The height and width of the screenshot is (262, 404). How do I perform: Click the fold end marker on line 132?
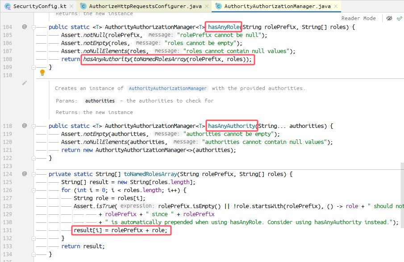tap(33, 238)
